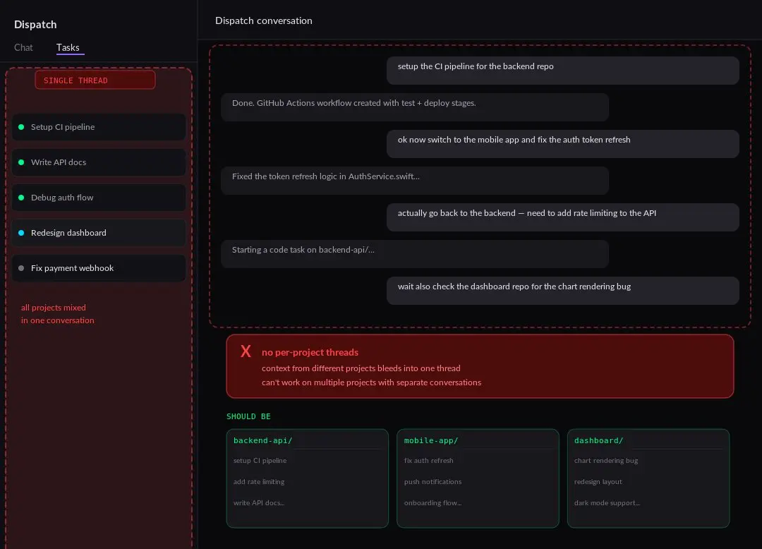
Task: Select the Tasks tab
Action: [68, 47]
